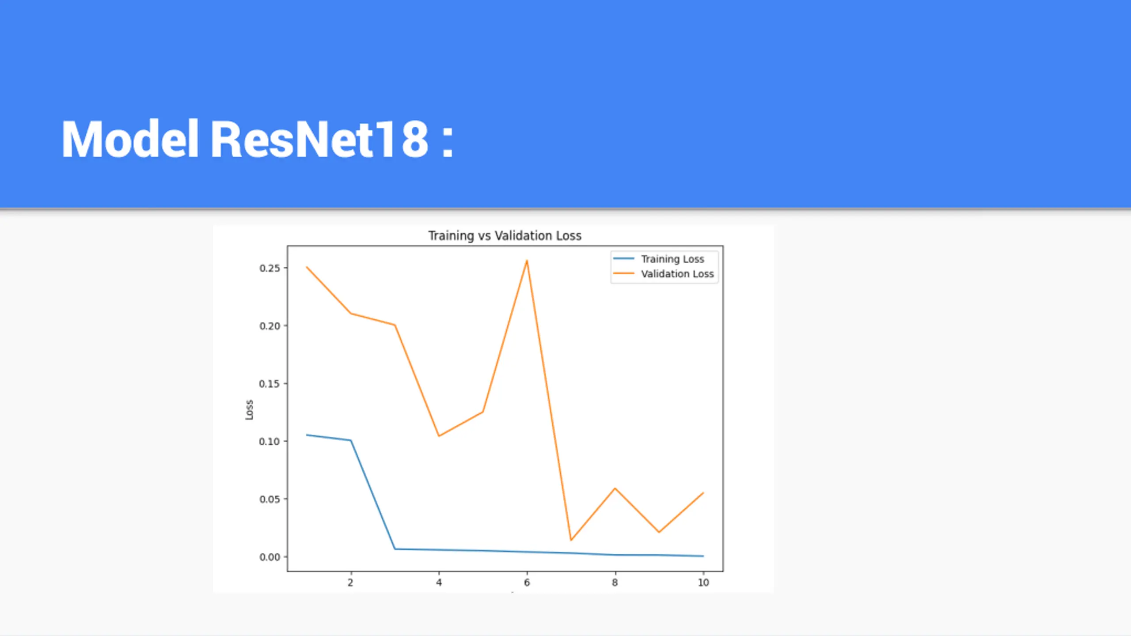Click the slide title "Model ResNet18 :"

coord(258,139)
